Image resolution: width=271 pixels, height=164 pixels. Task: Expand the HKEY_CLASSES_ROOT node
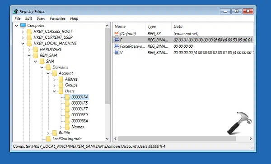[x=23, y=32]
